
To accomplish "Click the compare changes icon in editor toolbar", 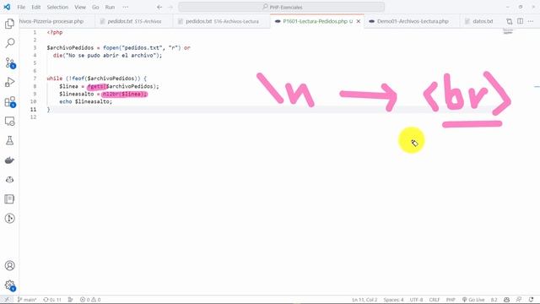I will click(509, 21).
